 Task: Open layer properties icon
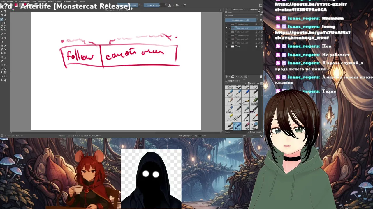tap(246, 77)
